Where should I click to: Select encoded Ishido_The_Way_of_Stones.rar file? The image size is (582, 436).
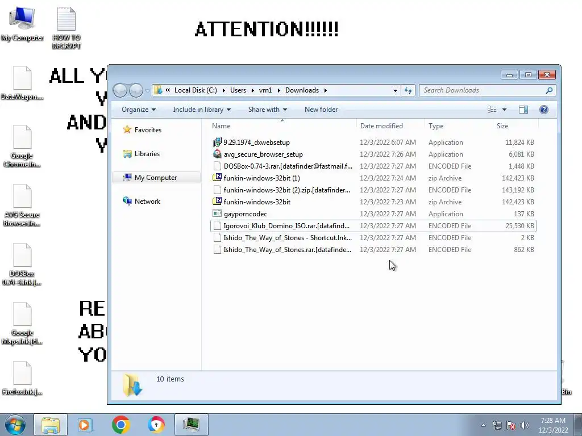(x=373, y=250)
